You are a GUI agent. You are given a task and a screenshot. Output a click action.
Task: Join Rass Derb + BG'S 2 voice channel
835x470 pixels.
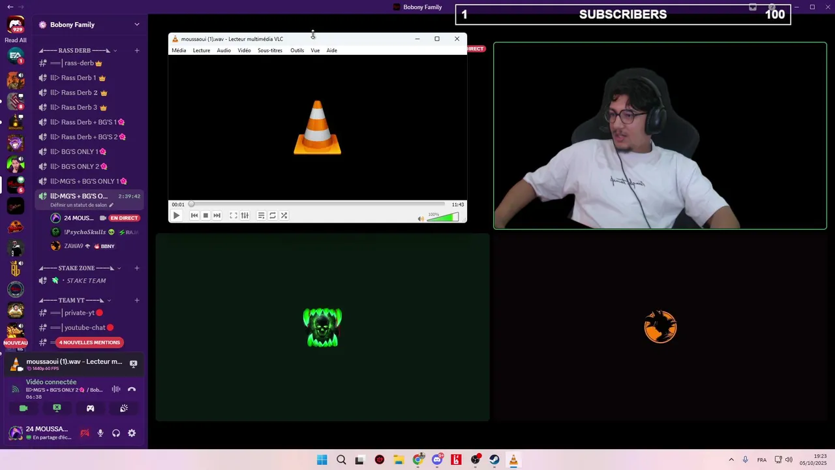[89, 137]
